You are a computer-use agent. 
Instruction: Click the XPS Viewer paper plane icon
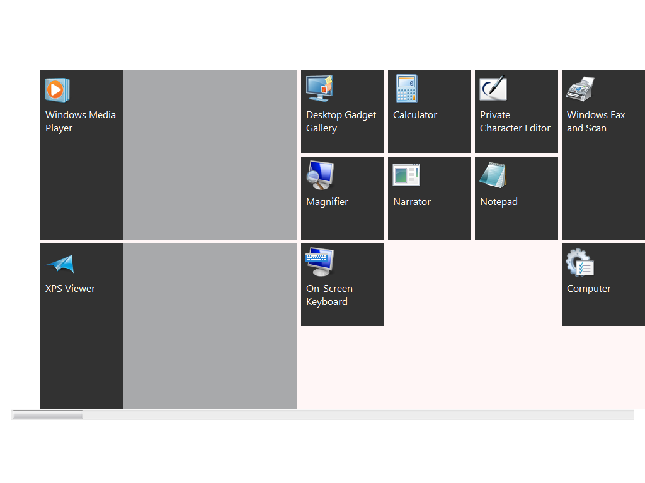pos(60,264)
